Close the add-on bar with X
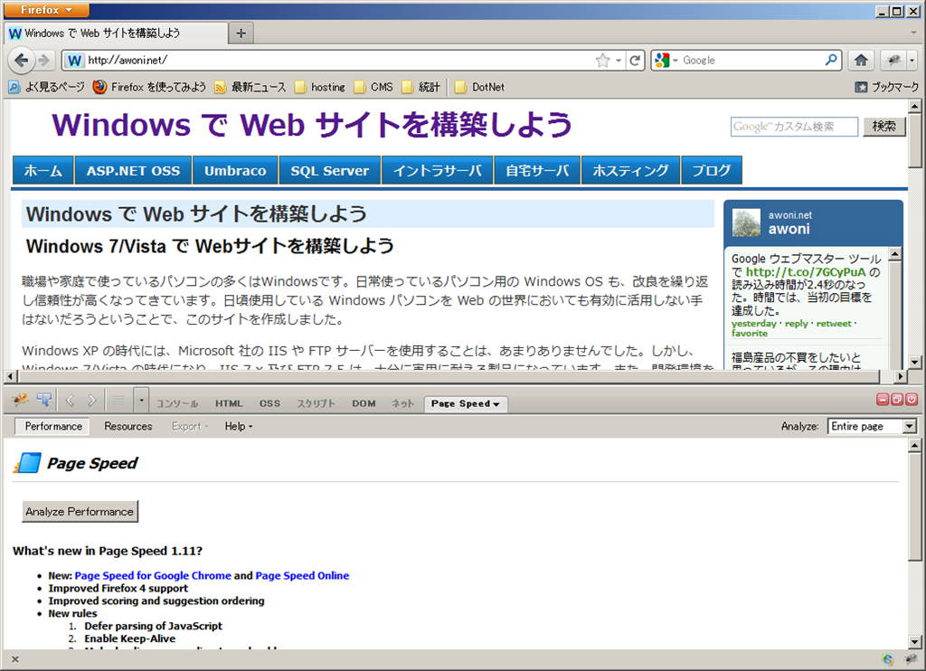This screenshot has height=671, width=926. coord(15,659)
